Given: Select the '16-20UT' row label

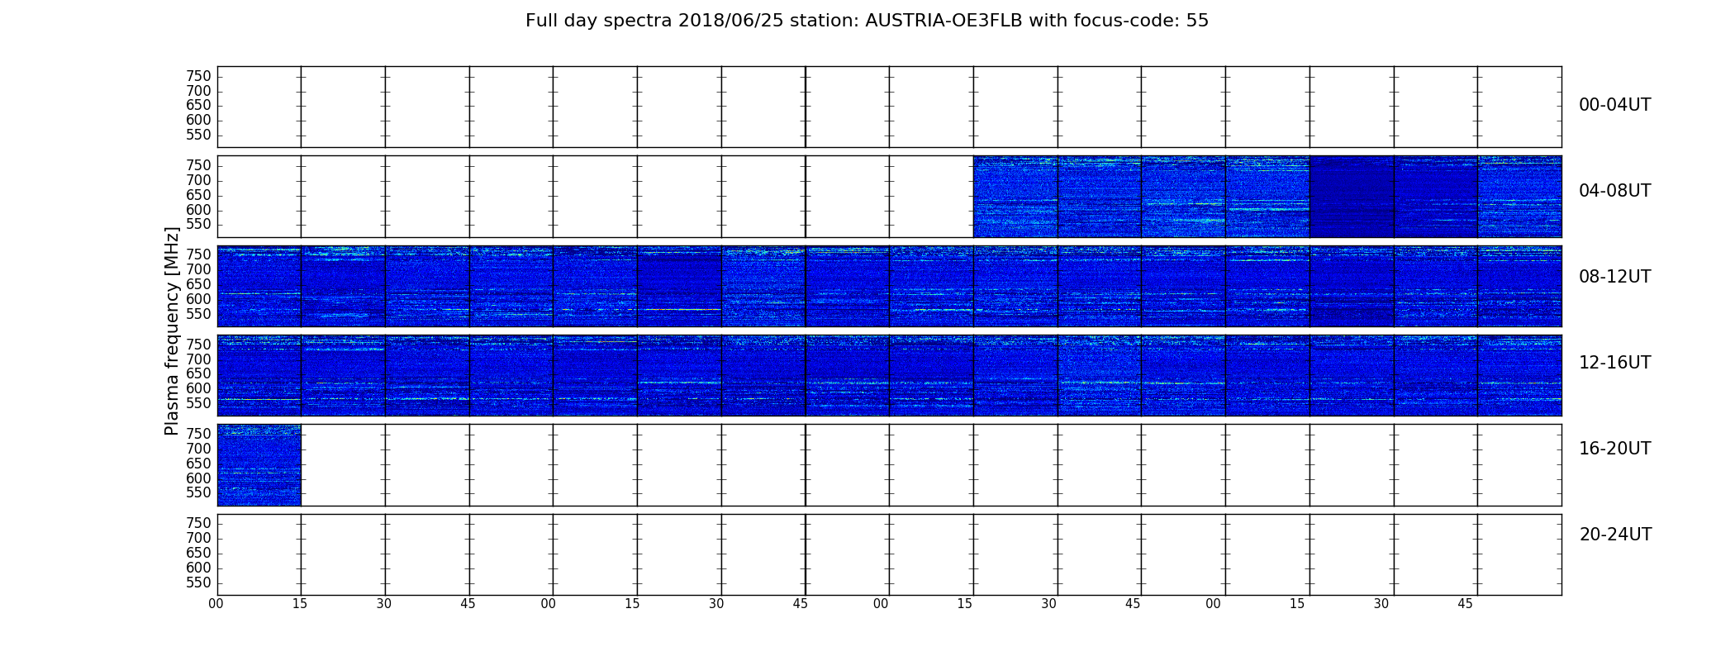Looking at the screenshot, I should point(1614,449).
